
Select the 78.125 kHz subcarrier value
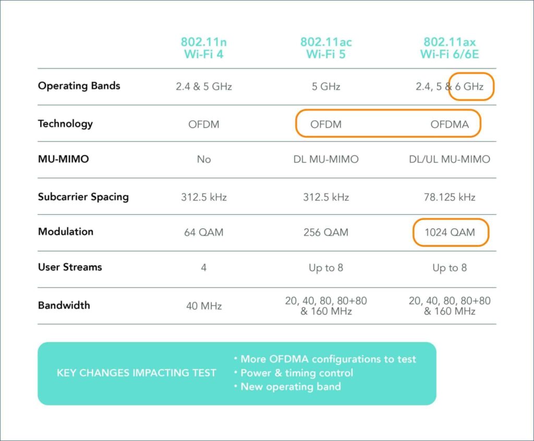click(x=450, y=197)
